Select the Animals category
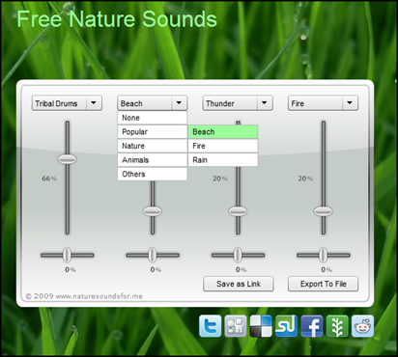 point(153,160)
